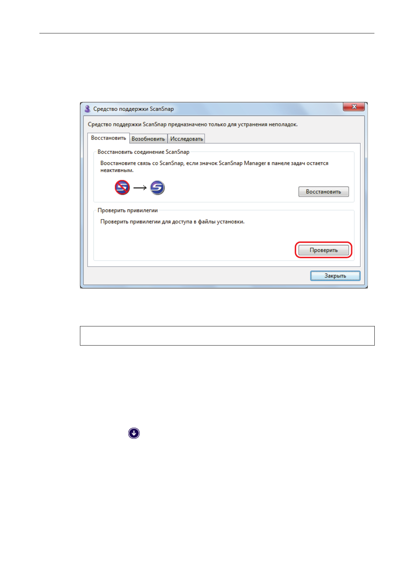Click the Проверить button outlined in red
This screenshot has height=586, width=414.
(x=324, y=250)
